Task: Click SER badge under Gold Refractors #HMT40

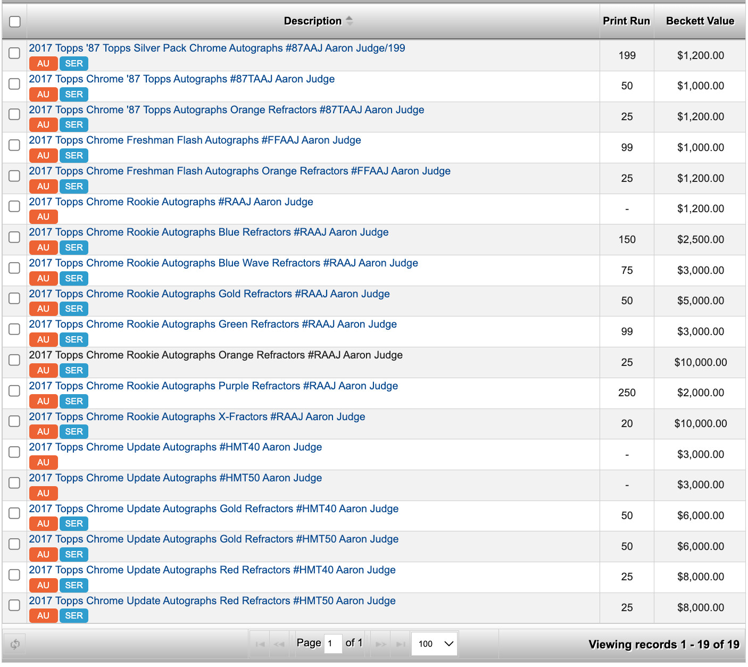Action: click(x=74, y=524)
